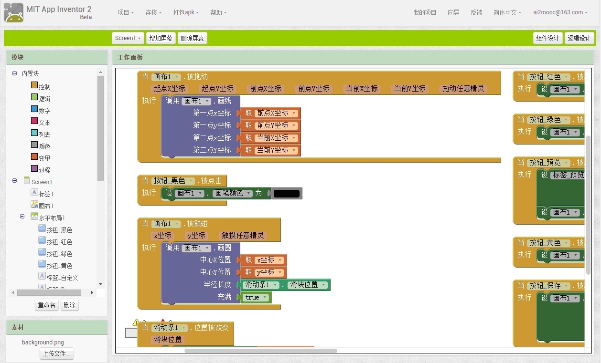Select the 变量 block category swatch

pos(34,157)
